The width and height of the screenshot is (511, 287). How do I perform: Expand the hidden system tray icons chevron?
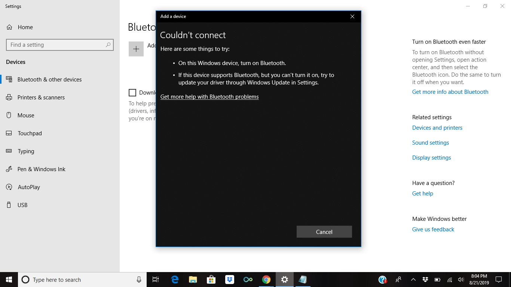pos(413,280)
